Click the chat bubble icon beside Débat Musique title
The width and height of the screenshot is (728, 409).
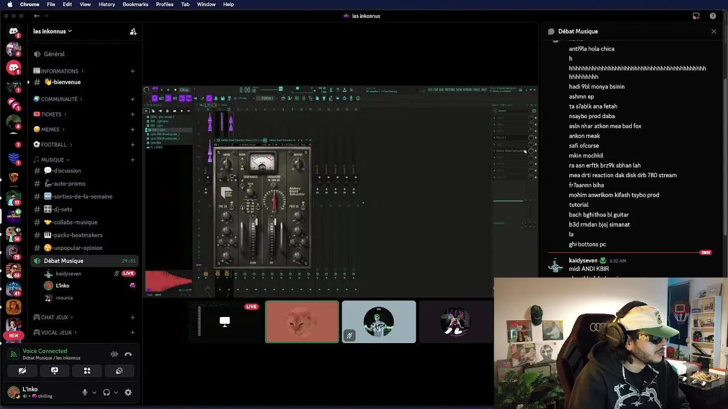click(x=551, y=31)
